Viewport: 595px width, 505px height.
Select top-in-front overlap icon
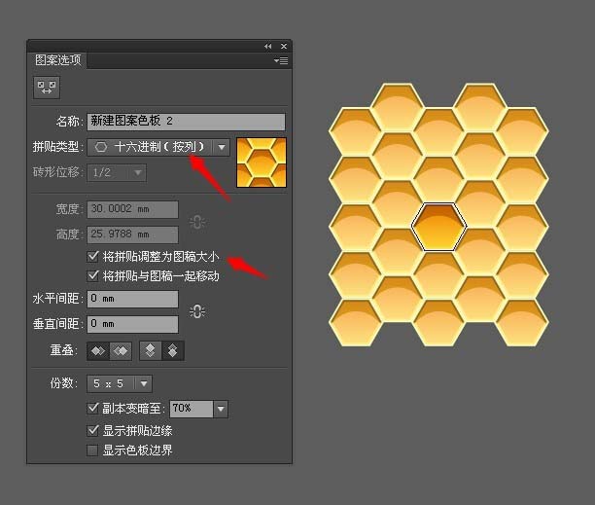(151, 351)
